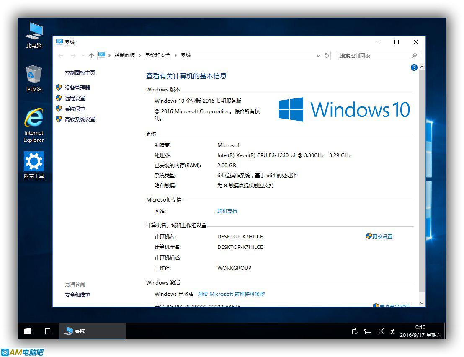Select 控制面板 in the breadcrumb
This screenshot has height=357, width=464.
tap(124, 55)
